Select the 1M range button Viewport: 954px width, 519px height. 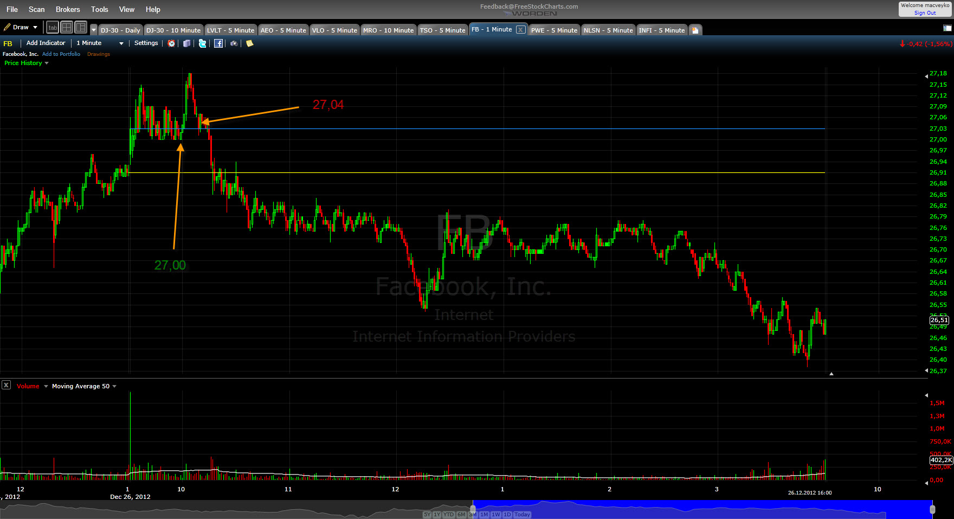[484, 515]
